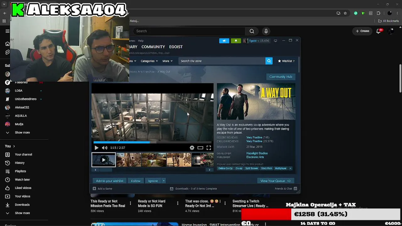402x226 pixels.
Task: Select the Story Rich tag
Action: [x=266, y=169]
